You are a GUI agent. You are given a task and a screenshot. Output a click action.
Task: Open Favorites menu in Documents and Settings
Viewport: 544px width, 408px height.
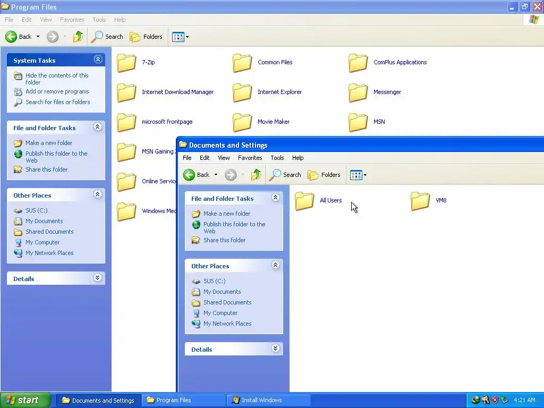[250, 158]
